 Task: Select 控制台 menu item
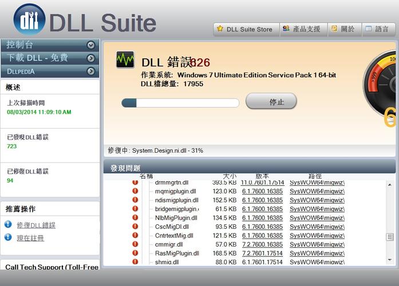[x=50, y=45]
